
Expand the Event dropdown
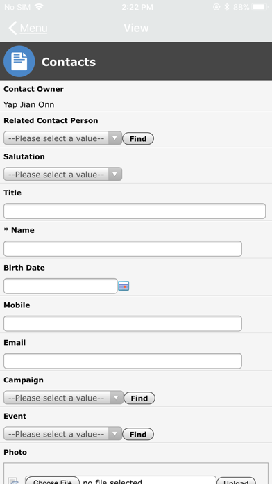click(63, 434)
